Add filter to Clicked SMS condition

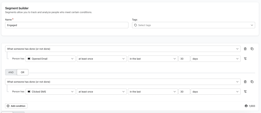pyautogui.click(x=245, y=92)
